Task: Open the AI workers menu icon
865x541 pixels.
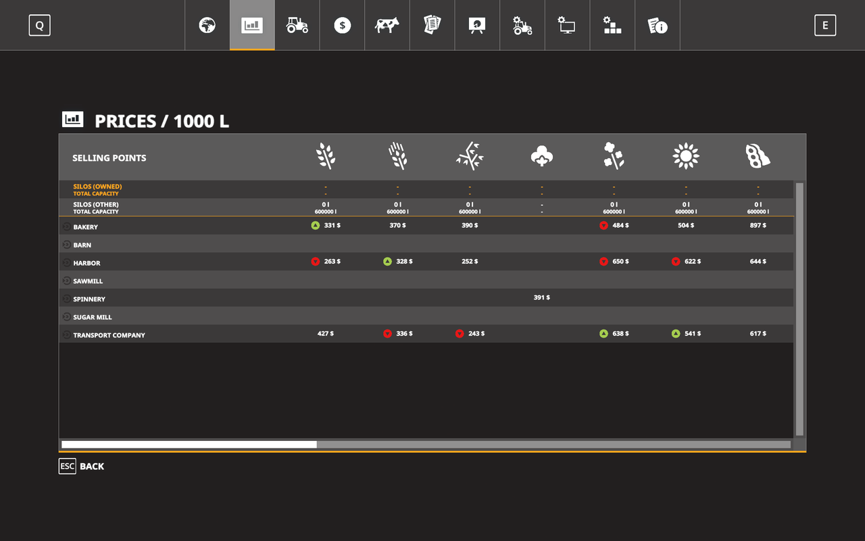Action: click(x=522, y=25)
